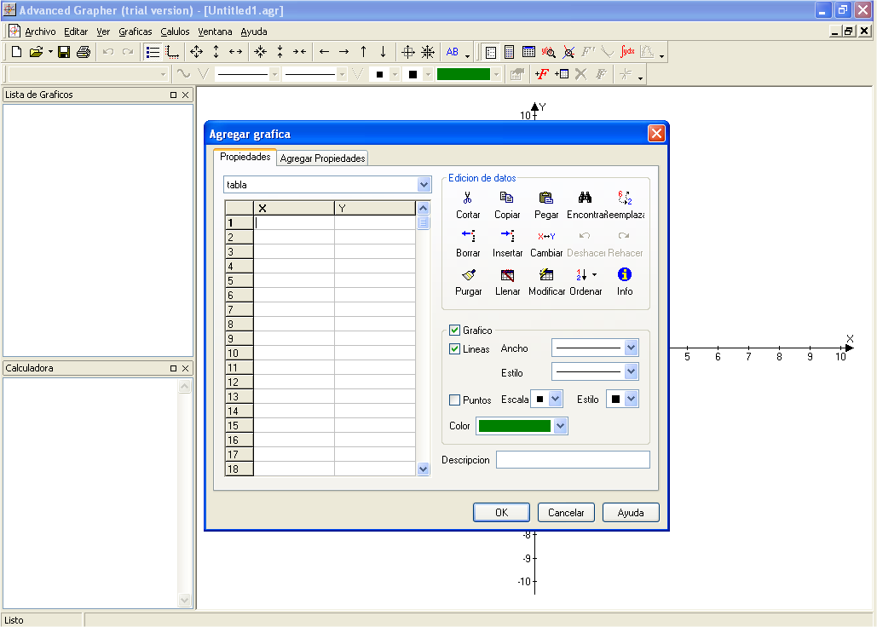Click the four-way move arrows icon
The width and height of the screenshot is (877, 627).
[x=196, y=52]
